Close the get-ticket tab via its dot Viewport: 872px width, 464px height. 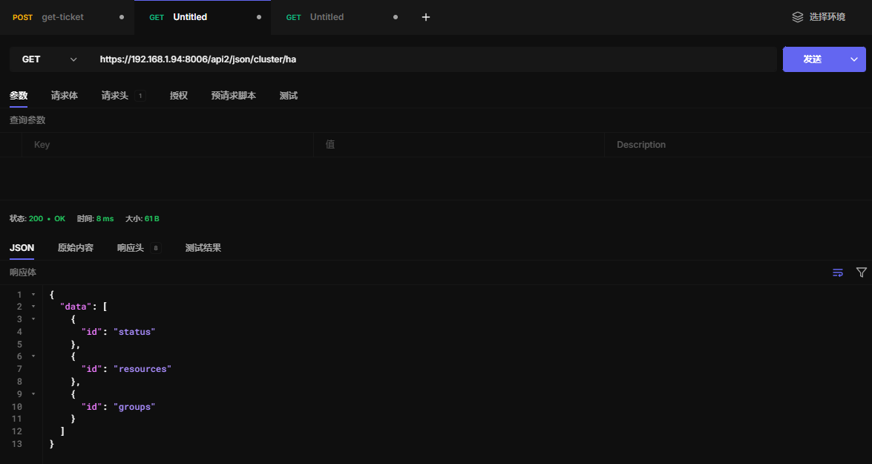[122, 17]
